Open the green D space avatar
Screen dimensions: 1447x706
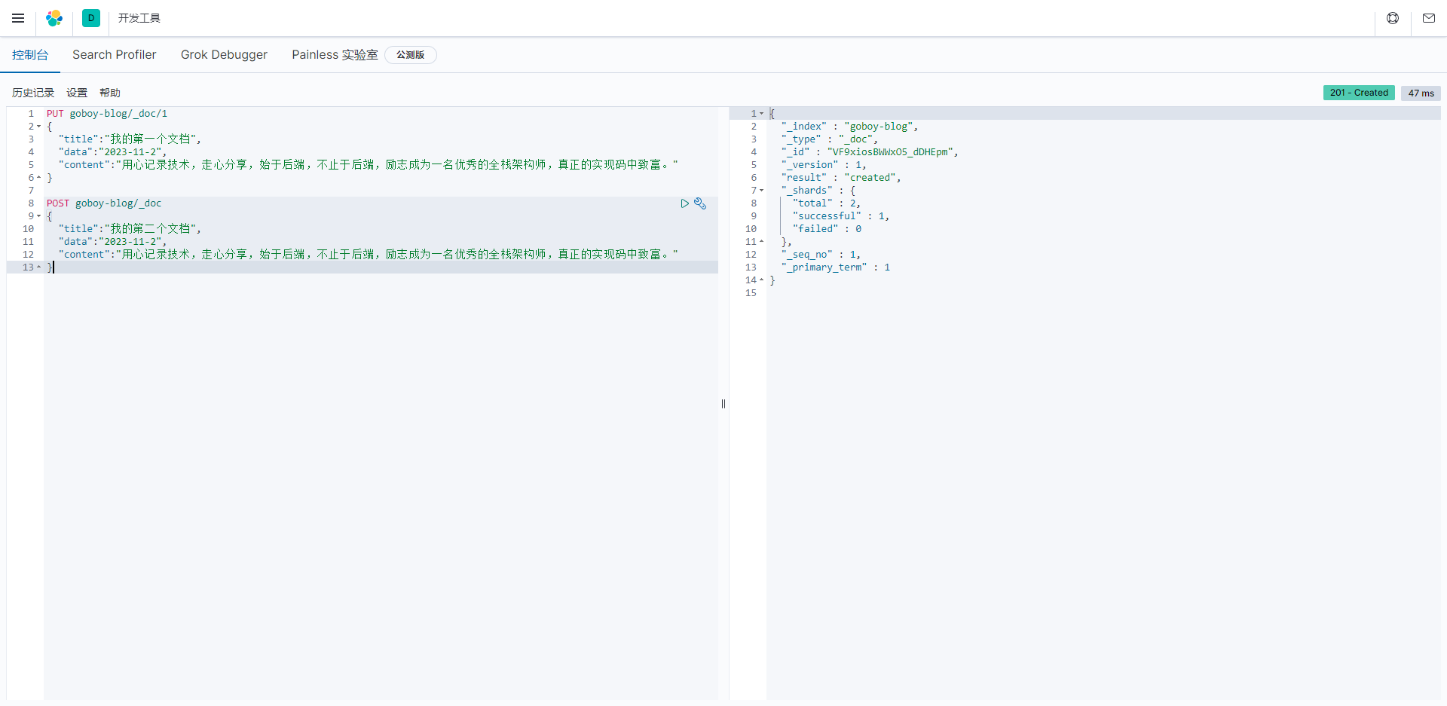click(91, 18)
